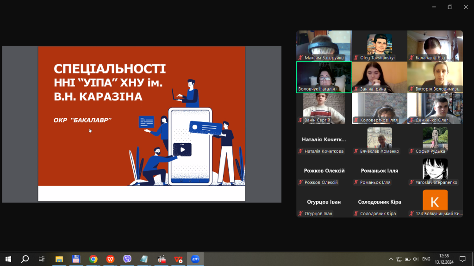The width and height of the screenshot is (474, 266).
Task: Open Google Chrome in taskbar
Action: point(94,259)
